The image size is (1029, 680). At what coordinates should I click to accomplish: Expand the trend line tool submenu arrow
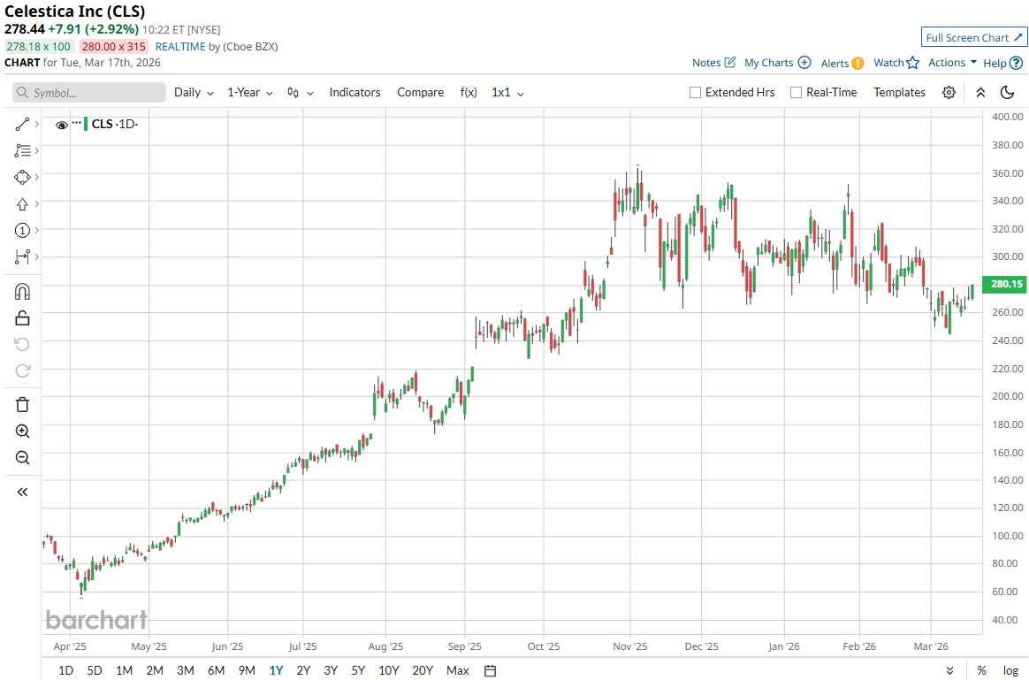click(x=37, y=124)
